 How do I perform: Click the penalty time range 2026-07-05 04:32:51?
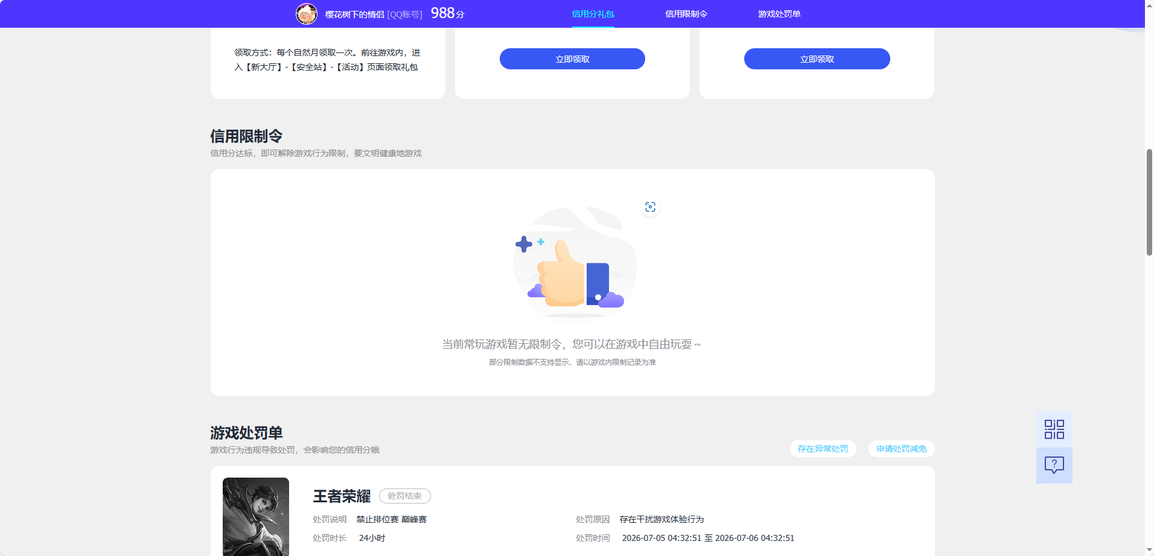click(708, 538)
